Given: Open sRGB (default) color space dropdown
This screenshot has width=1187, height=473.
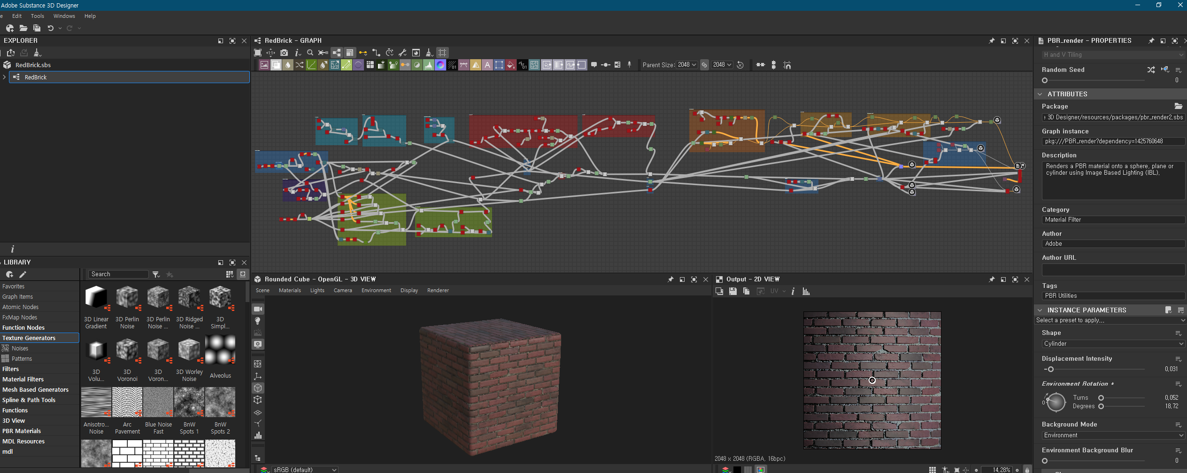Looking at the screenshot, I should [305, 470].
